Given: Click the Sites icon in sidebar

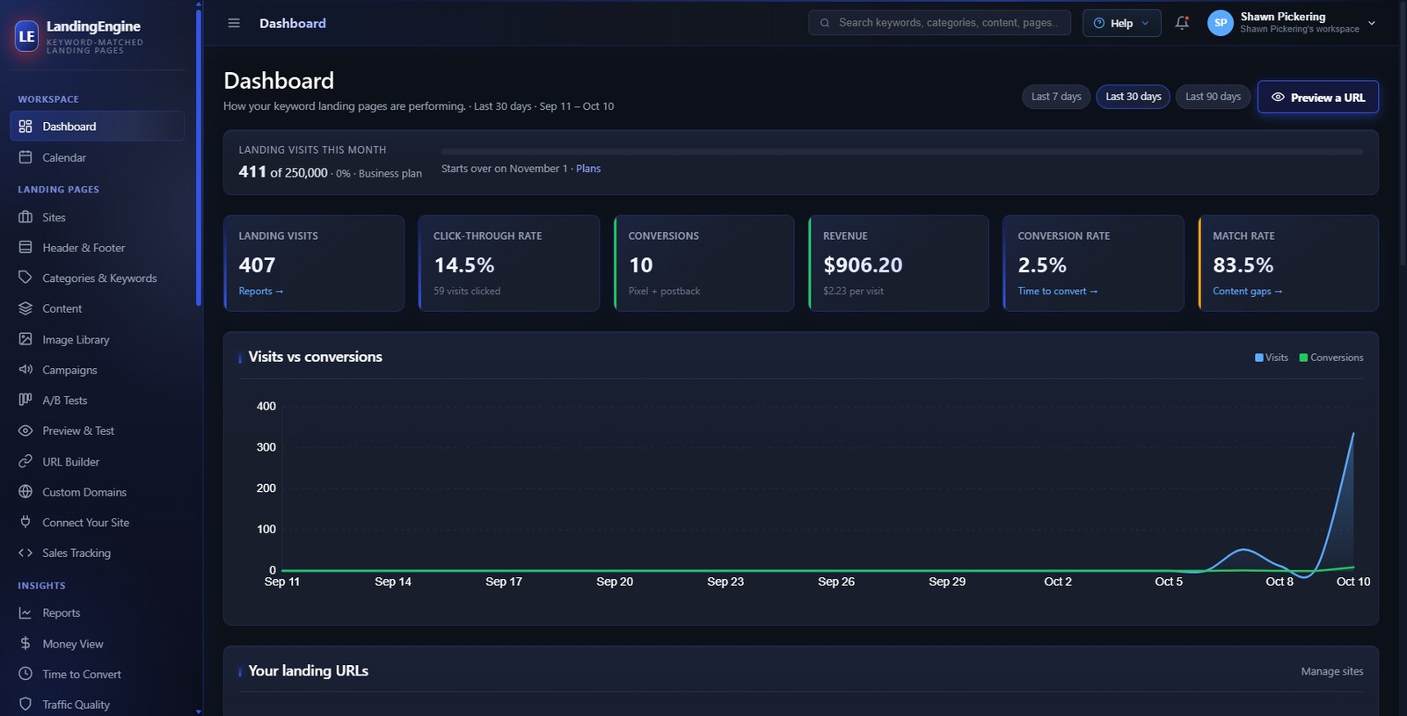Looking at the screenshot, I should tap(26, 217).
